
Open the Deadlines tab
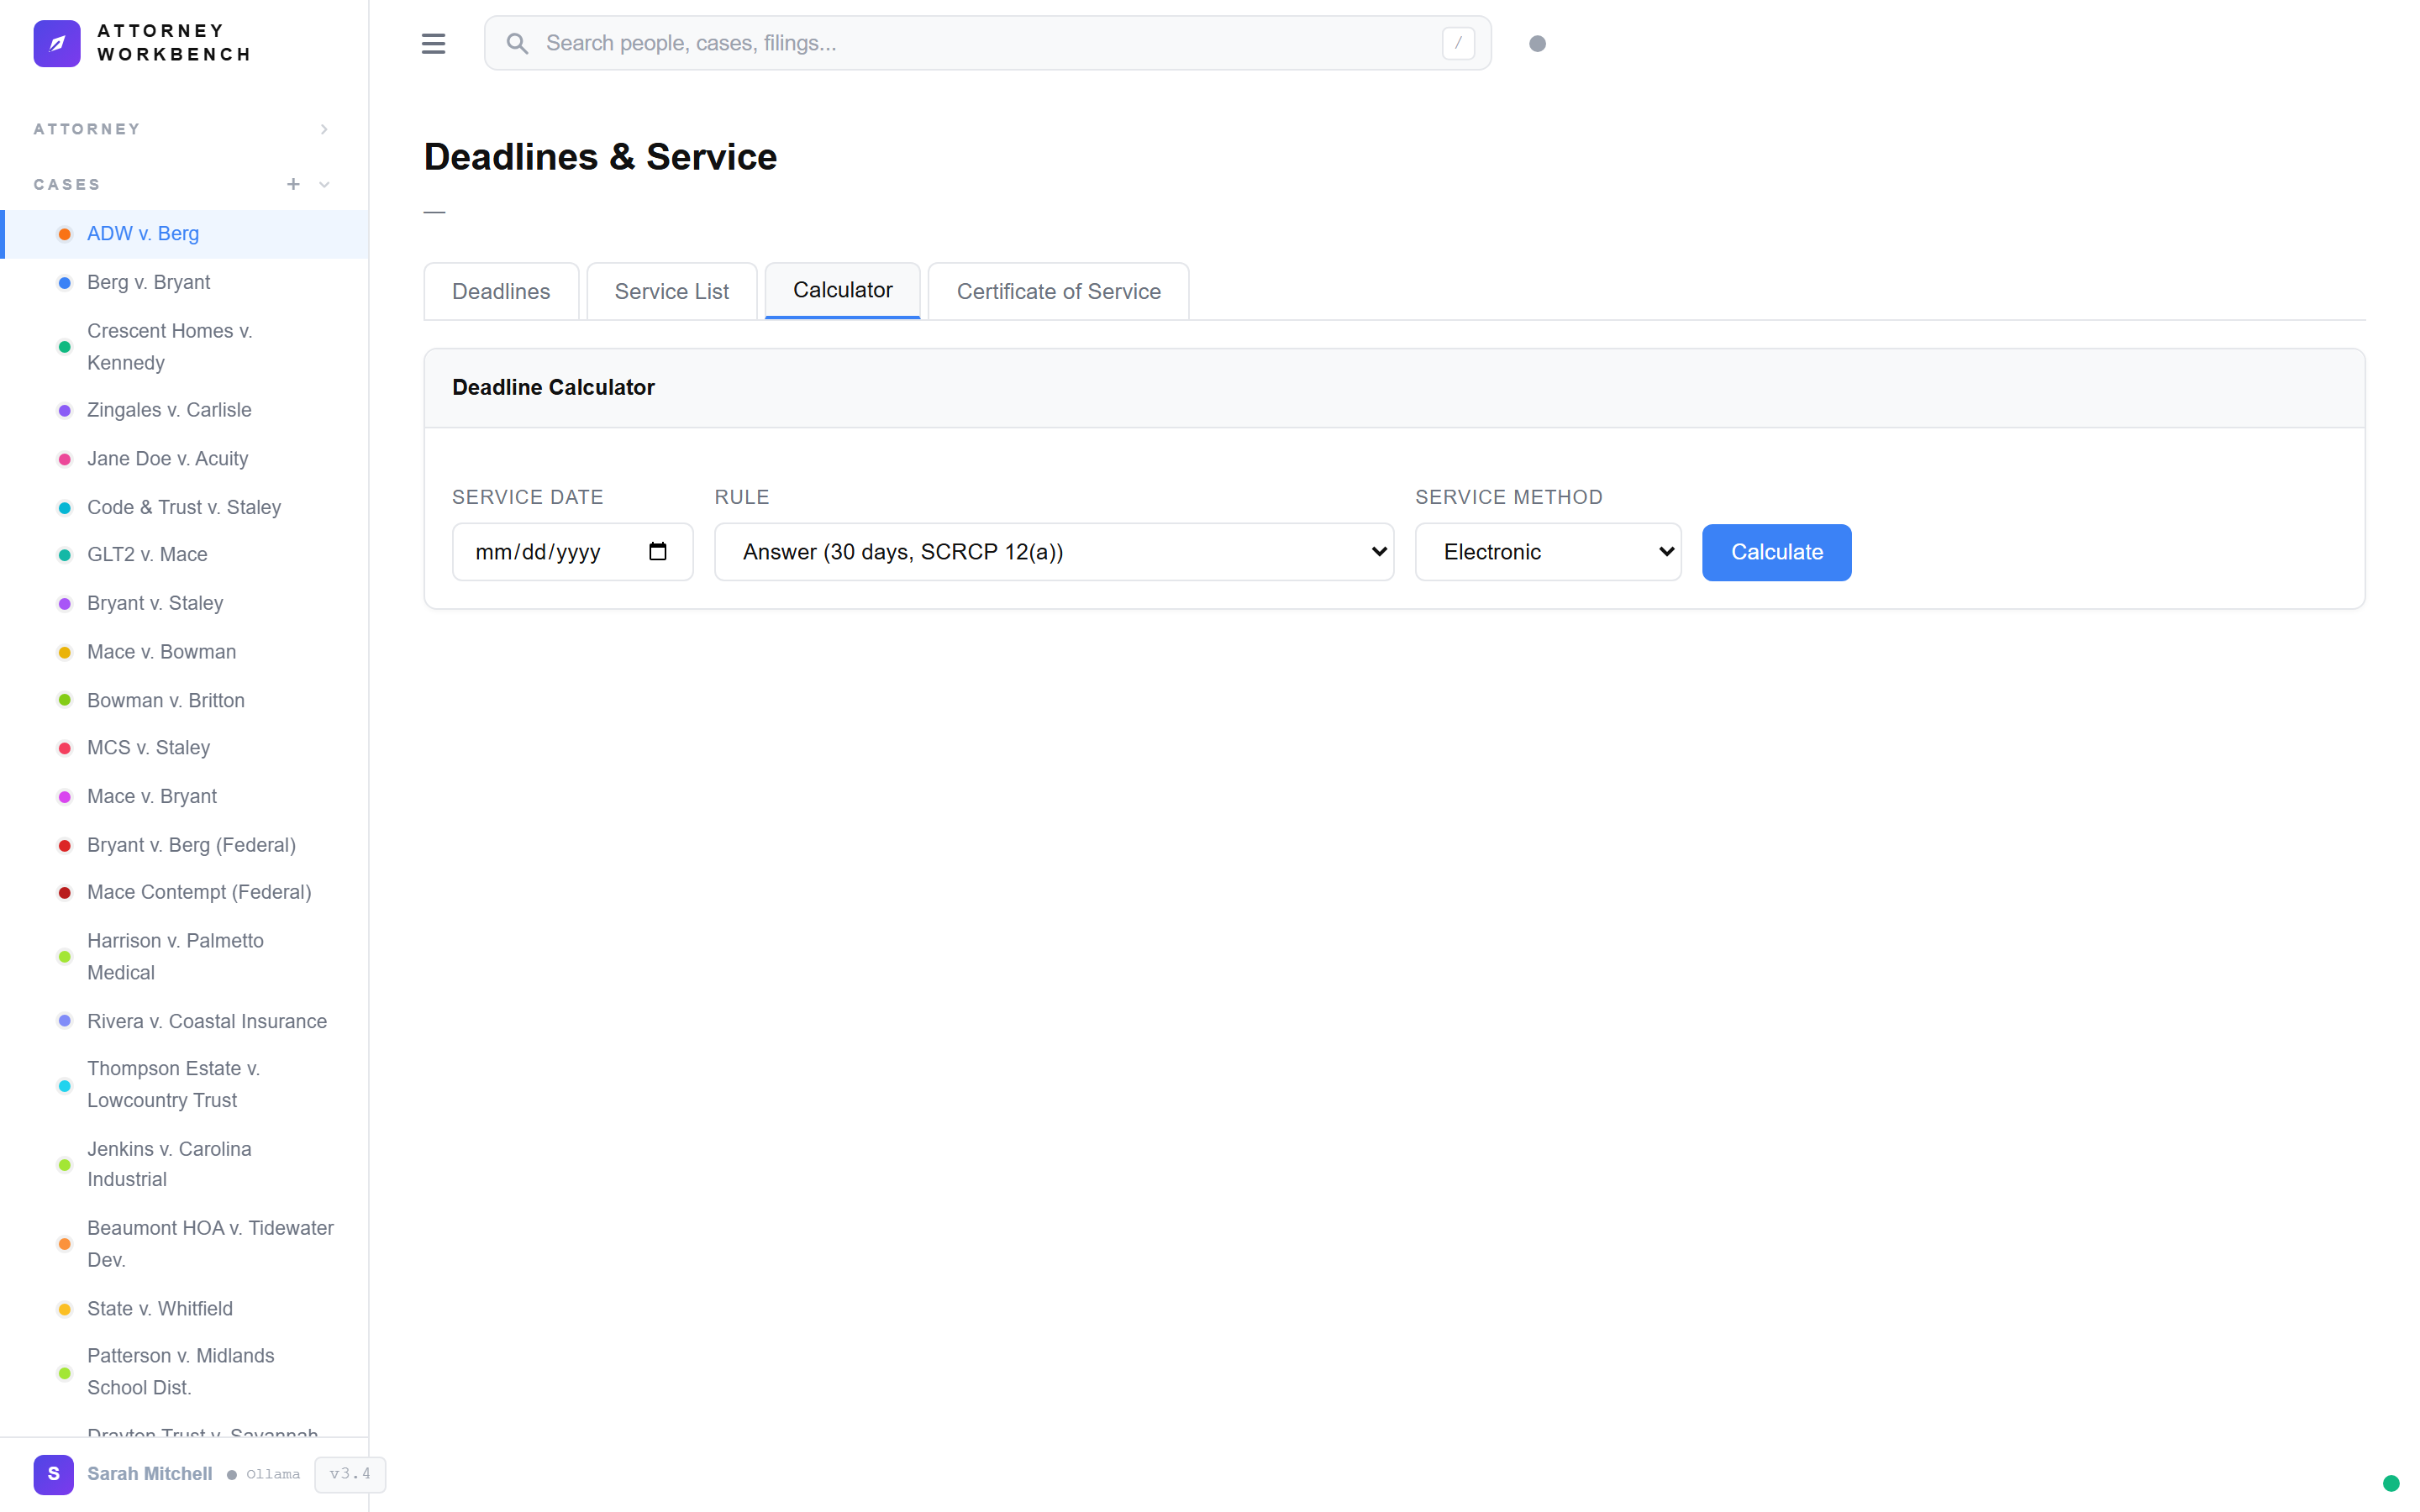[501, 291]
